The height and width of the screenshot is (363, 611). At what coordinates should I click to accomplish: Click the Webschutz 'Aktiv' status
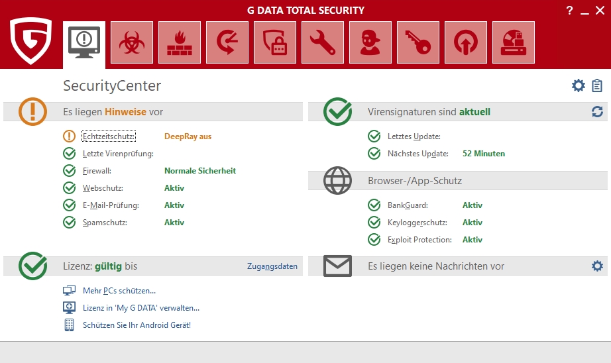tap(174, 187)
